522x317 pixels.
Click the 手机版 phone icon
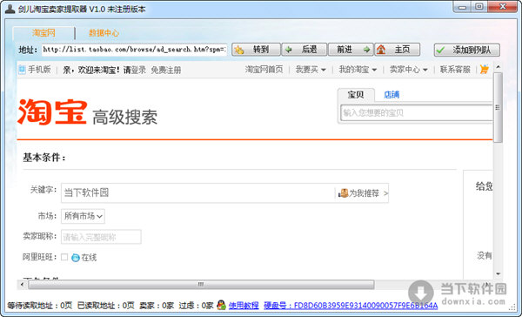pos(22,70)
